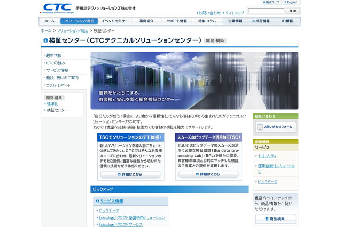Open the 企業情報 navigation tab
Image resolution: width=342 pixels, height=227 pixels.
[235, 21]
